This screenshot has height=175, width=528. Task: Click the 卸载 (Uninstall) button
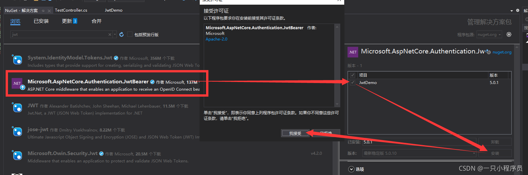coord(495,142)
